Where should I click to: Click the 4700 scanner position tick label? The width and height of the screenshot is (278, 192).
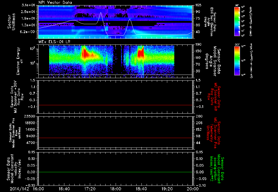(x=31, y=143)
